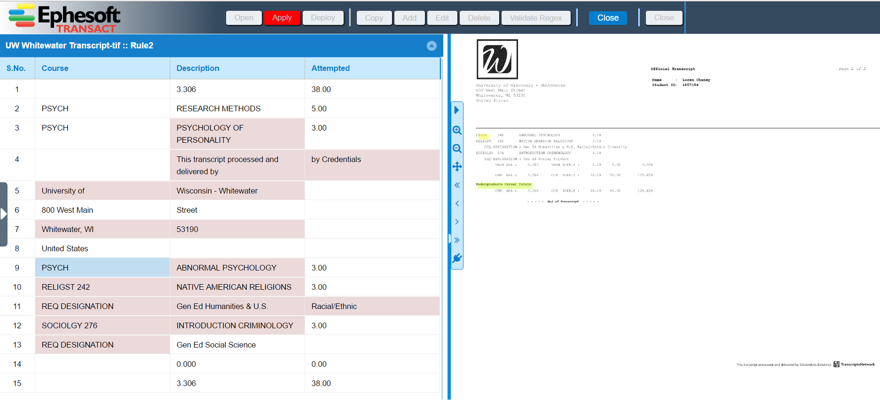Go to the previous page of the document
Screen dimensions: 880x402
click(457, 203)
